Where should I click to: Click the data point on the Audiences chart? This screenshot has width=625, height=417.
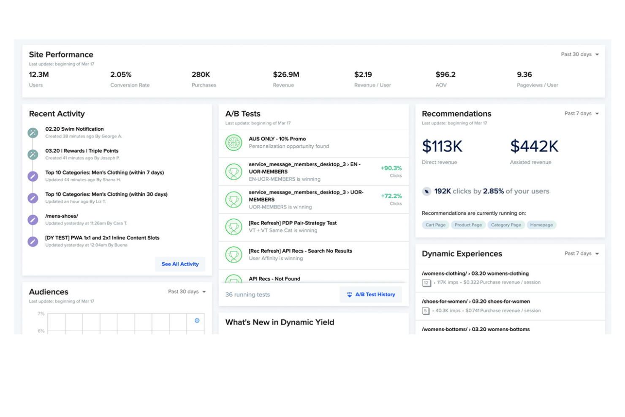point(197,321)
